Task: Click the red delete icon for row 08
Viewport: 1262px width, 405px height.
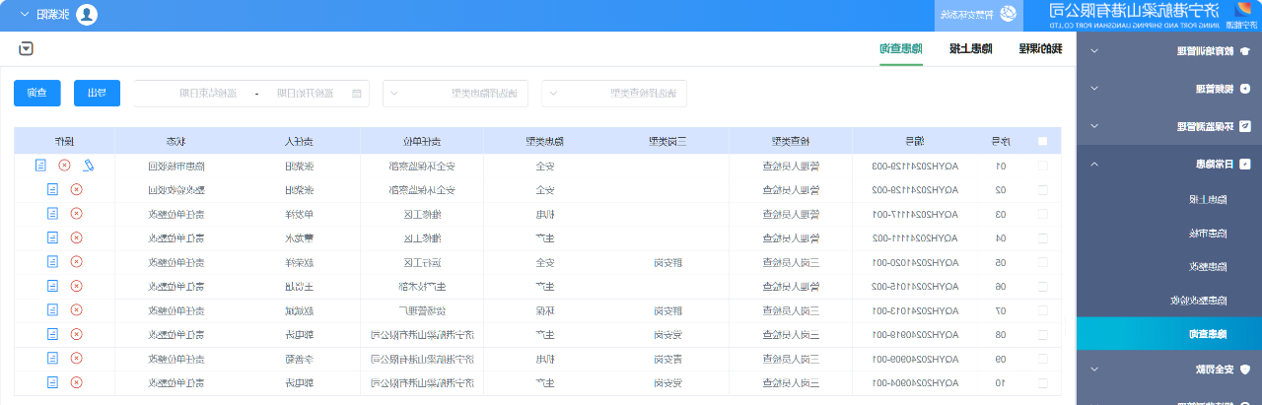Action: [77, 334]
